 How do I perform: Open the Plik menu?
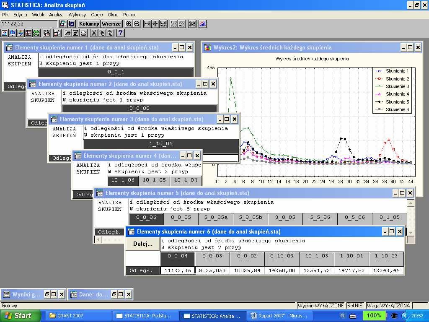pos(5,15)
